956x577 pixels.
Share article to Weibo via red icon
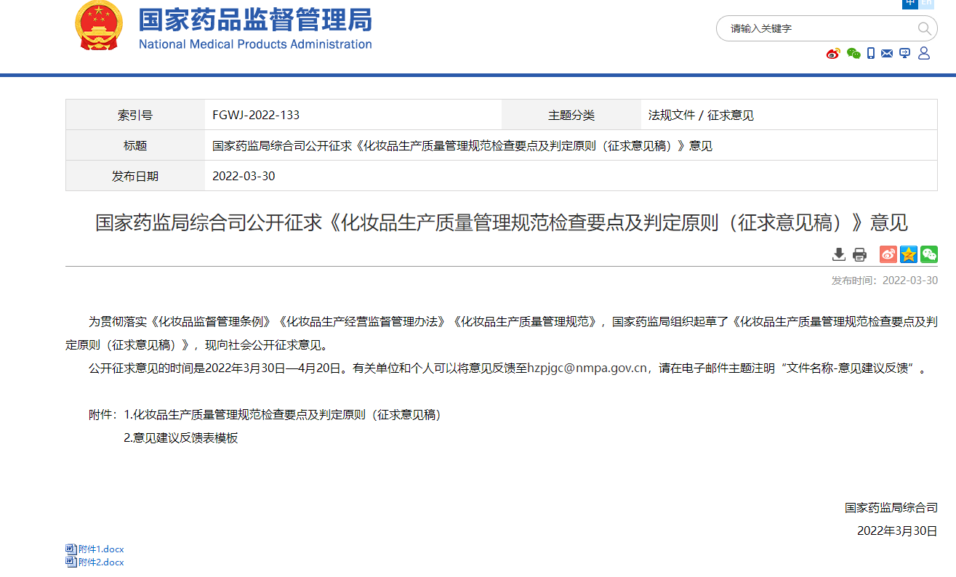[888, 254]
